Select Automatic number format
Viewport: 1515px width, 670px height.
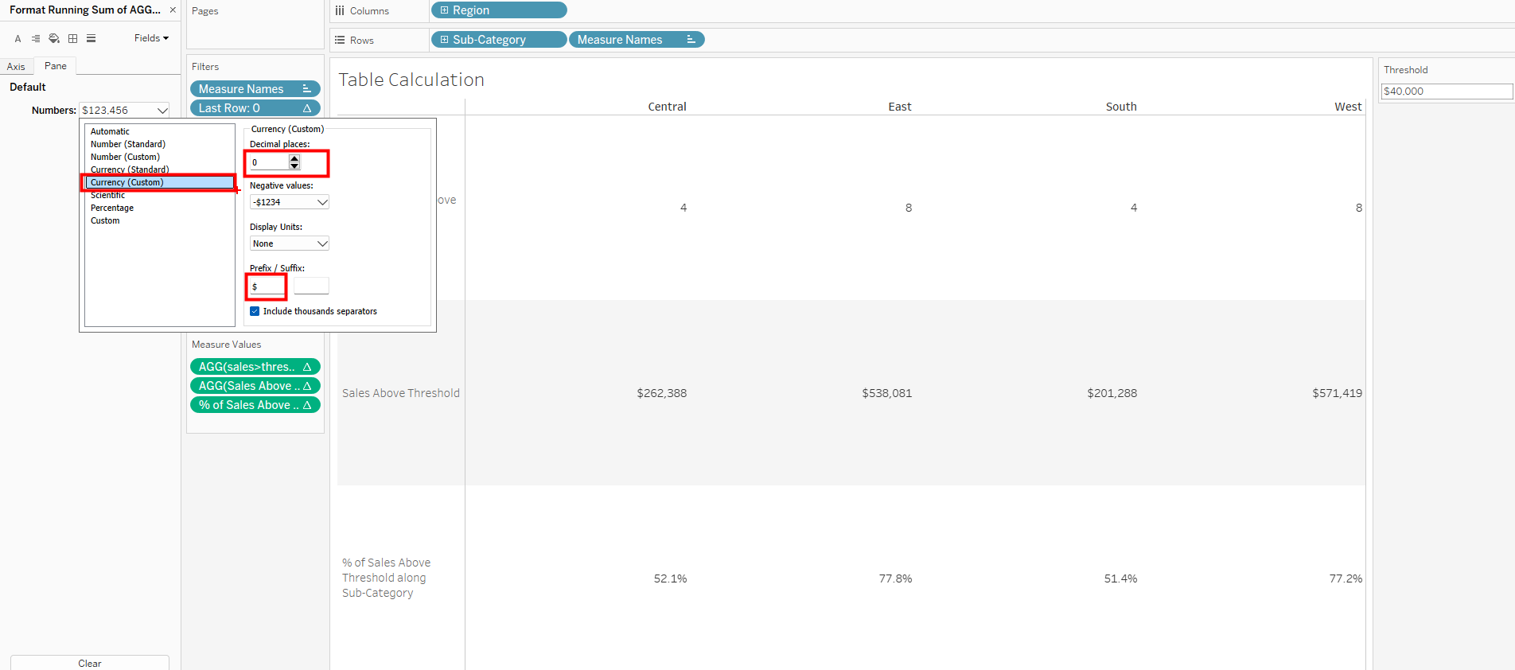click(x=110, y=131)
